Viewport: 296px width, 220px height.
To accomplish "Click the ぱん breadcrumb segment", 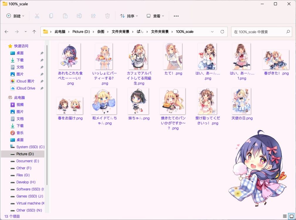I will click(140, 32).
